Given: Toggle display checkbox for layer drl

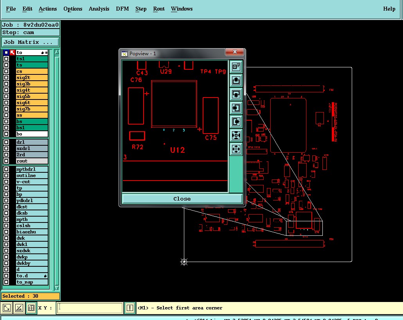Looking at the screenshot, I should click(x=6, y=142).
